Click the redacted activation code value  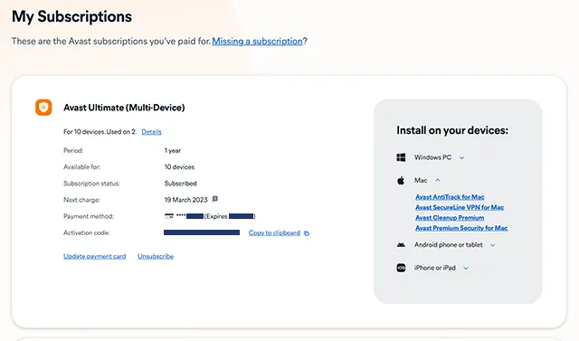pos(202,232)
